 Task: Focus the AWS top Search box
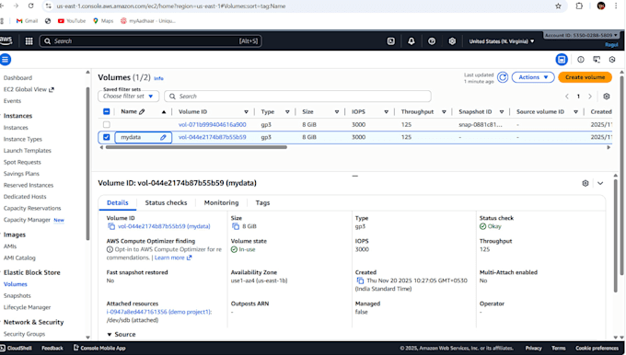150,41
